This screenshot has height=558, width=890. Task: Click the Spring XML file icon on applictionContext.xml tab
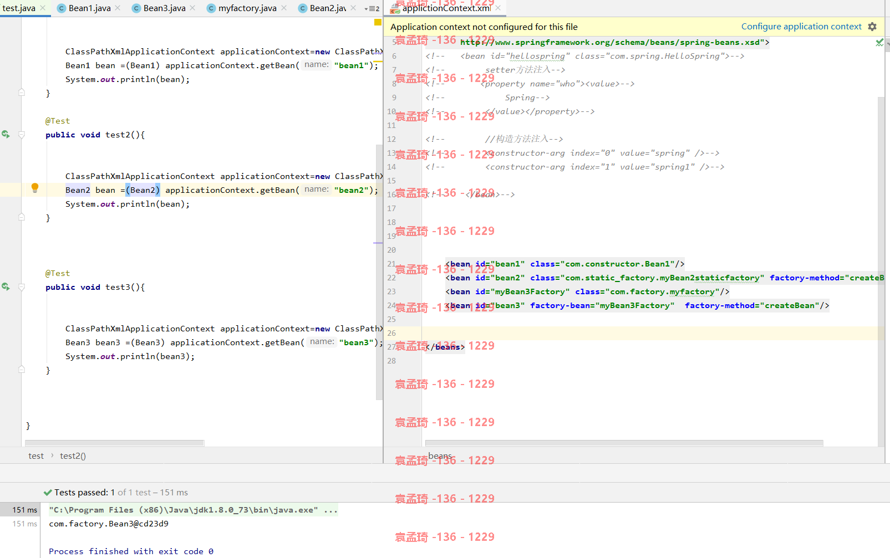point(395,8)
